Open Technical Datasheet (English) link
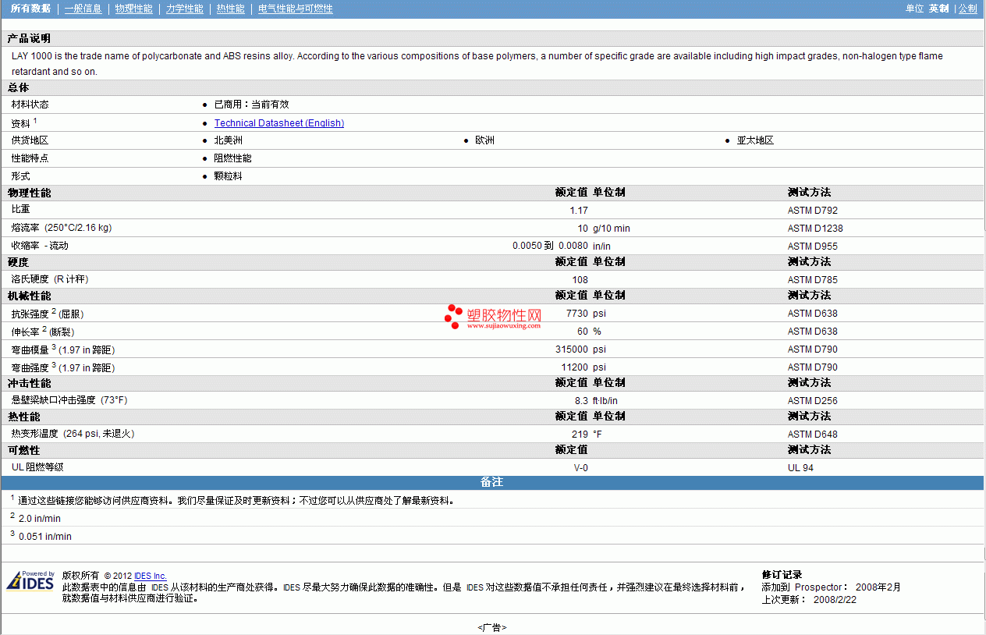Image resolution: width=986 pixels, height=635 pixels. coord(279,123)
